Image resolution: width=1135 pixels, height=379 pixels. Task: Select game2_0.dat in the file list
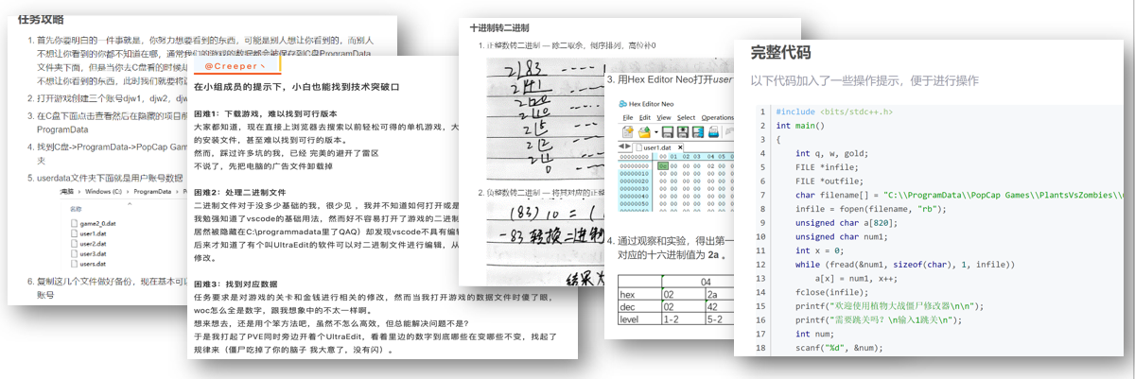coord(94,223)
